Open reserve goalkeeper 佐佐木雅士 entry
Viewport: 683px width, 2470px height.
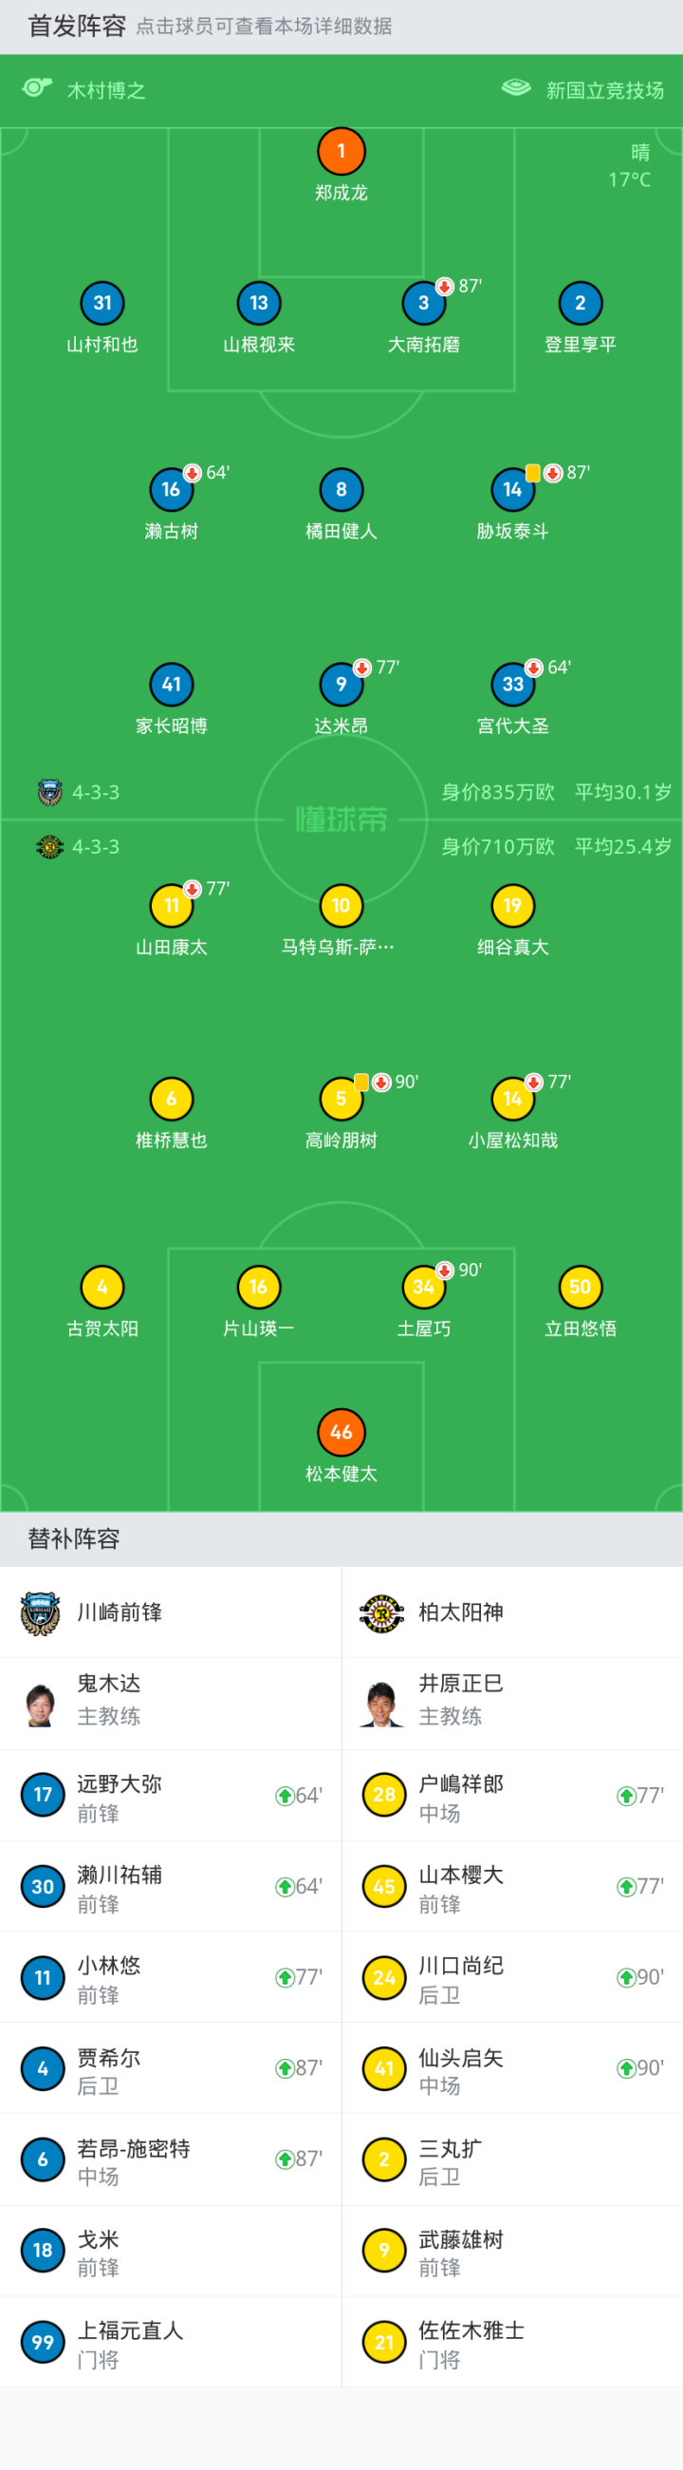512,2343
